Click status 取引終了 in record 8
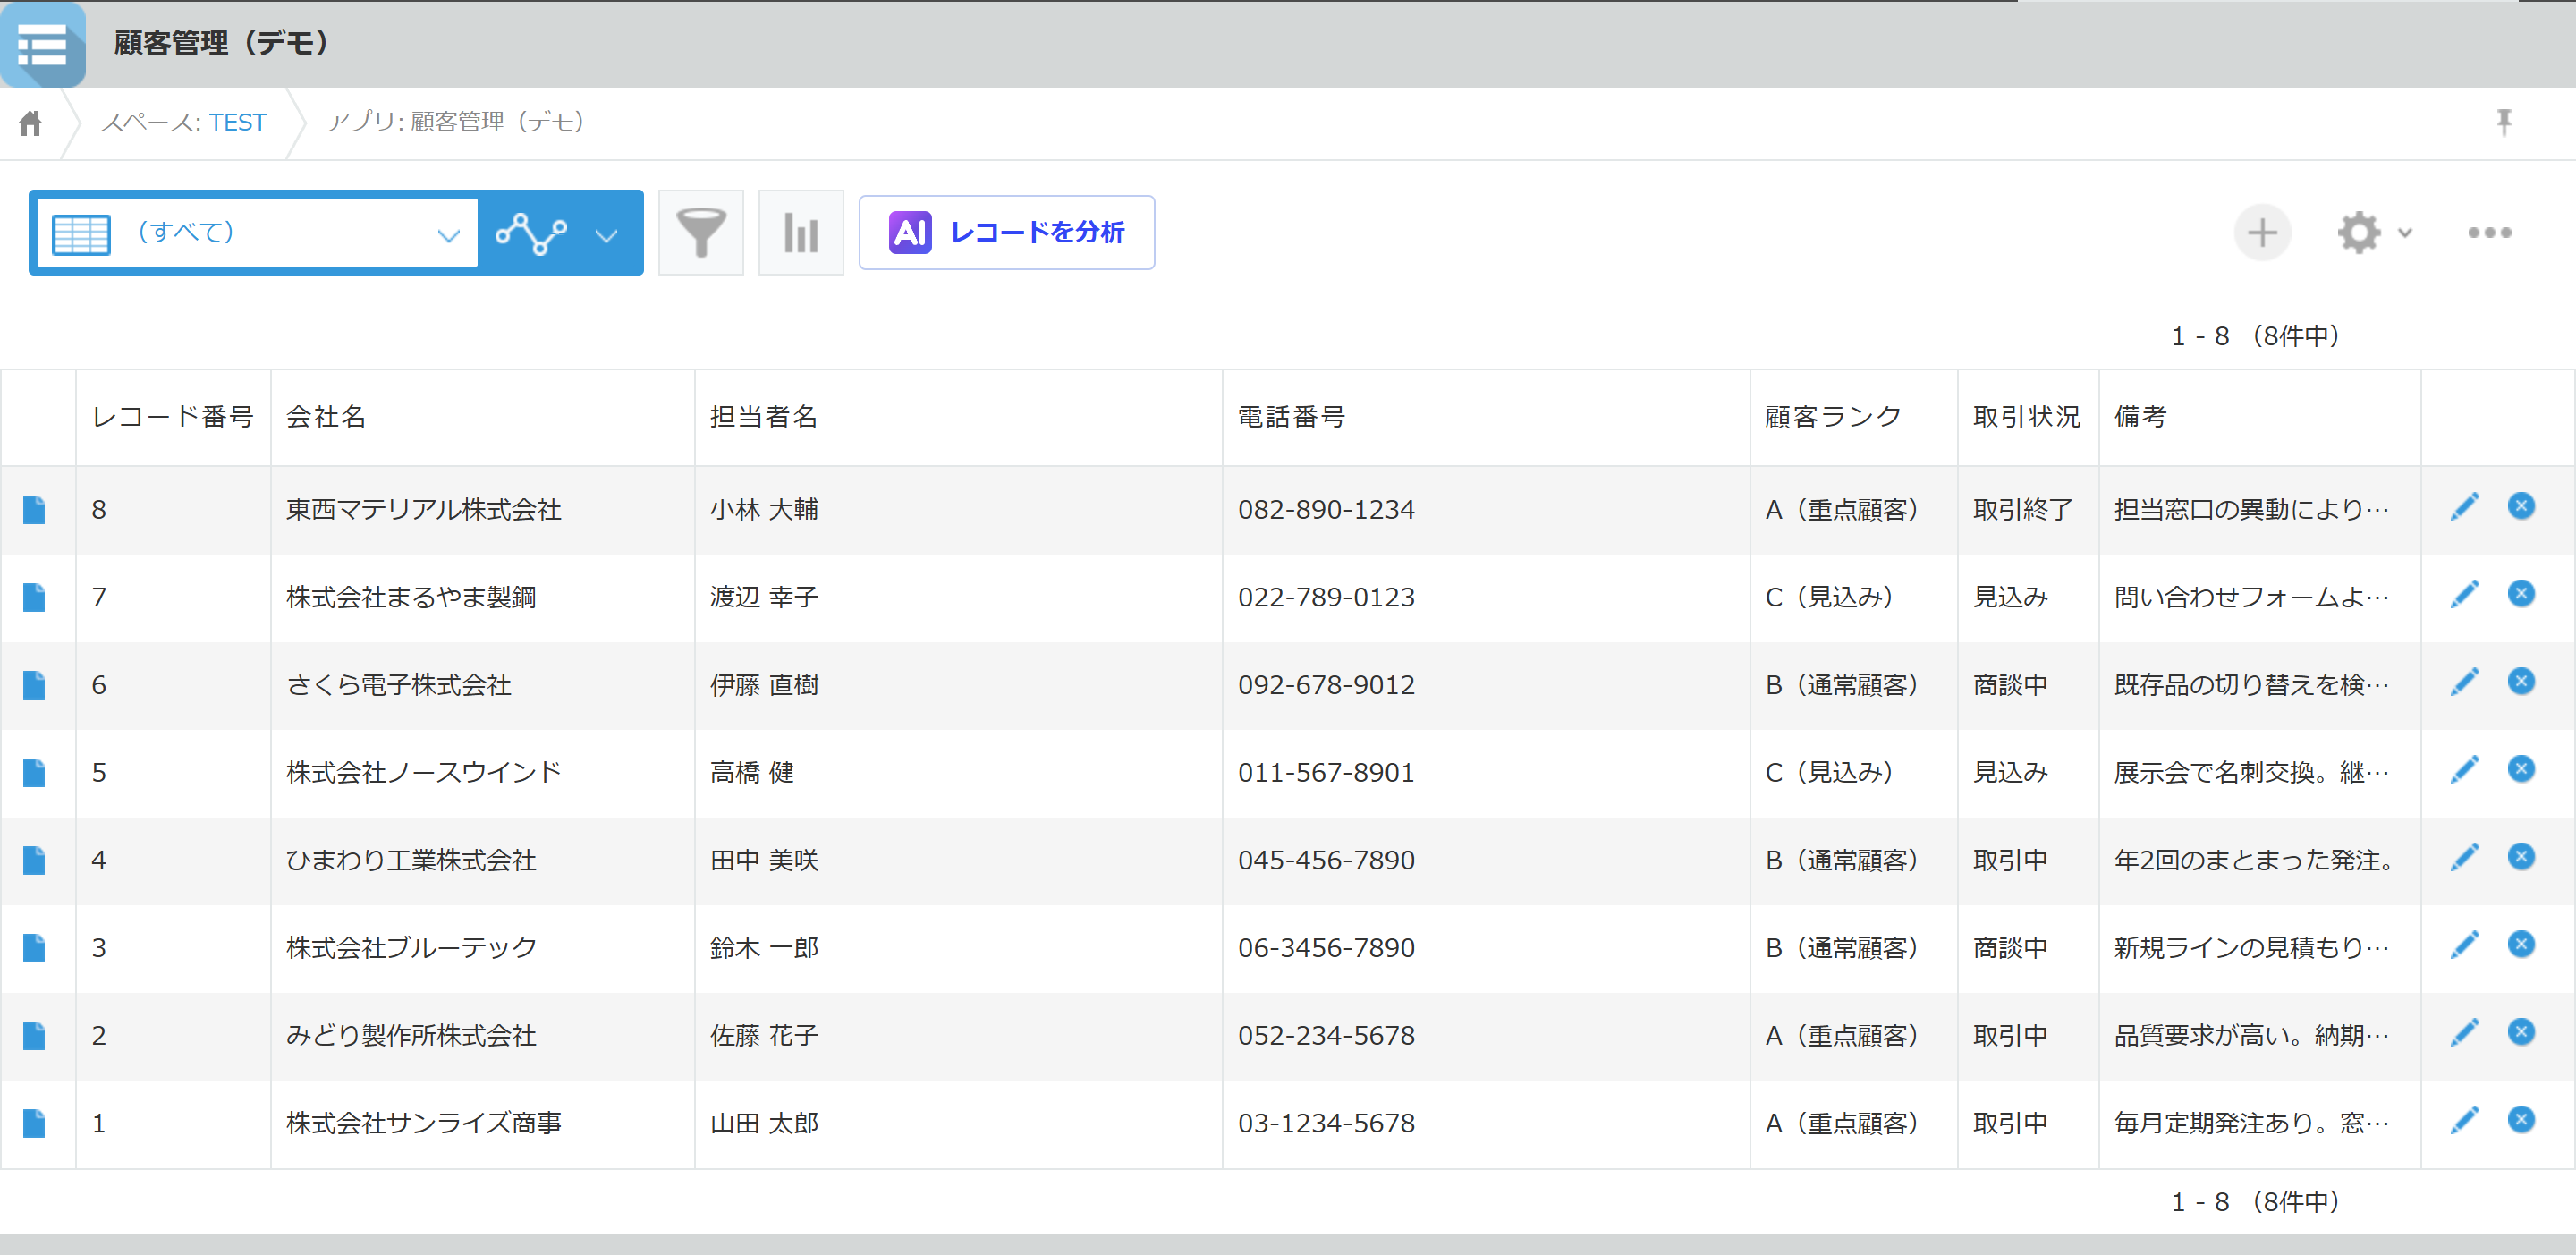Viewport: 2576px width, 1255px height. (2023, 510)
